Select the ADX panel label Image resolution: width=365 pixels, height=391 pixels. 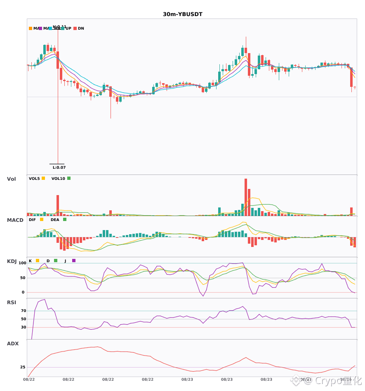pos(13,344)
